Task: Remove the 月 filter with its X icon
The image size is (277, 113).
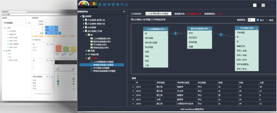Action: tap(52, 61)
